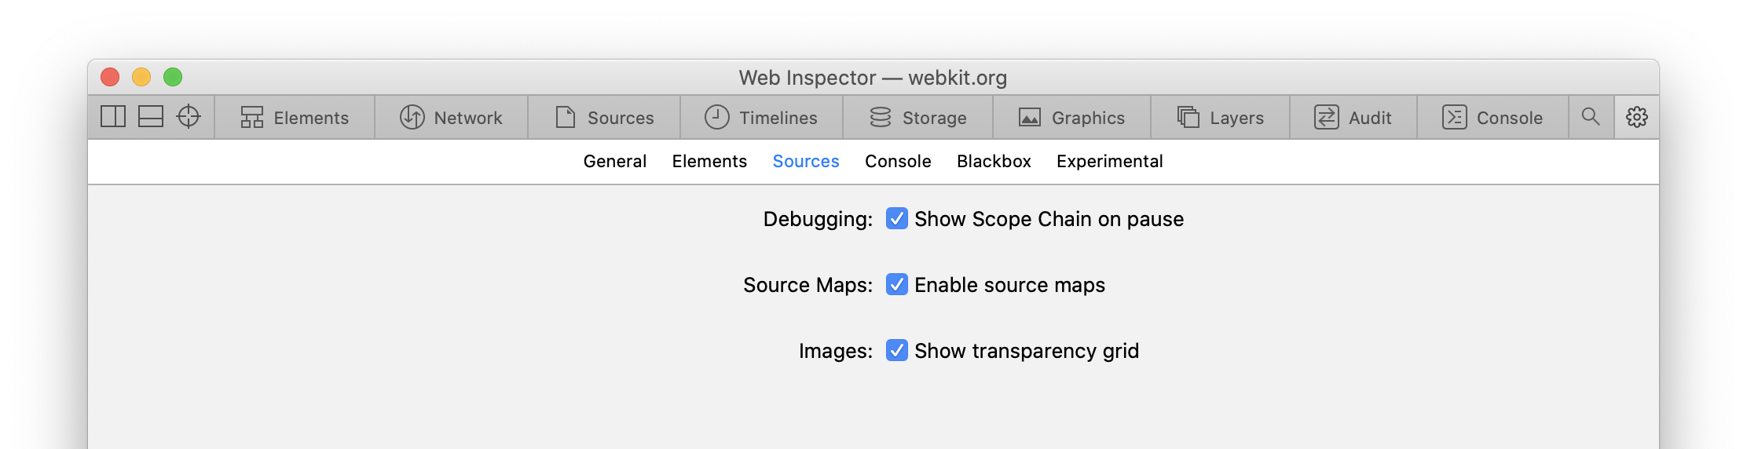Click the green zoom window button
Viewport: 1747px width, 449px height.
click(173, 77)
